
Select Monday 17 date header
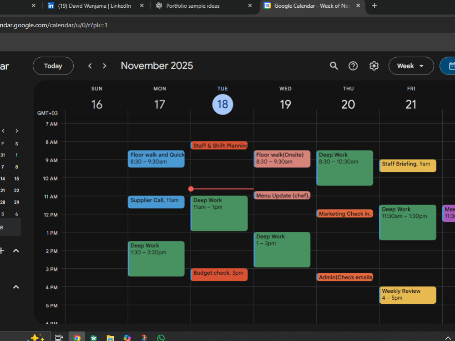point(160,105)
